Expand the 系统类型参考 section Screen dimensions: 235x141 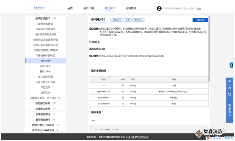point(54,114)
